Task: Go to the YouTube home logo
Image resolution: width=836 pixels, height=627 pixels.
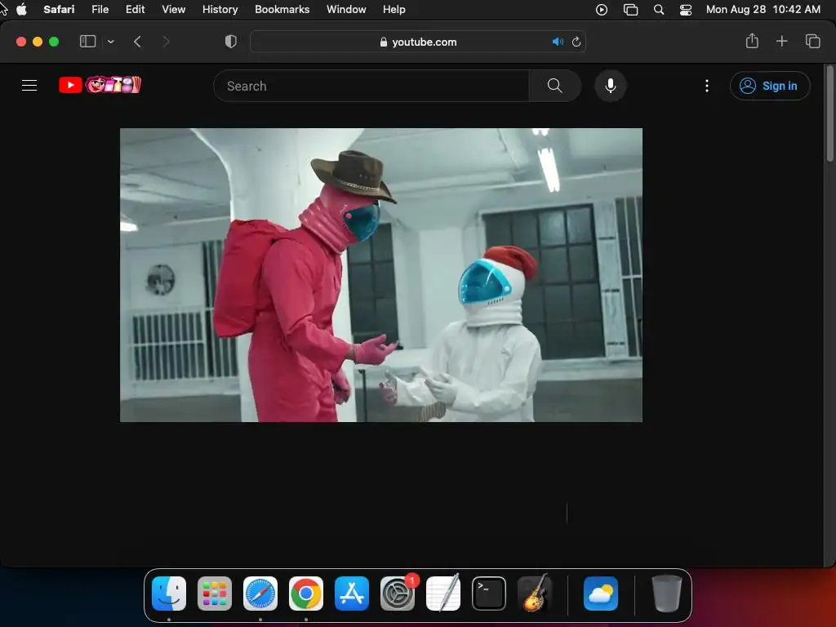Action: tap(100, 85)
